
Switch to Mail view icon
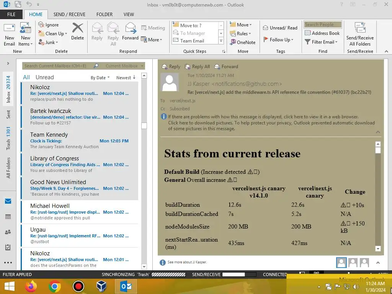(x=8, y=201)
